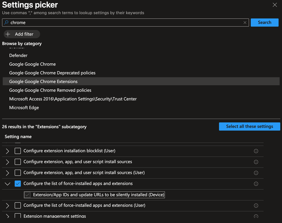Collapse the force-installed apps and extensions row
Viewport: 282px width, 223px height.
(x=8, y=184)
